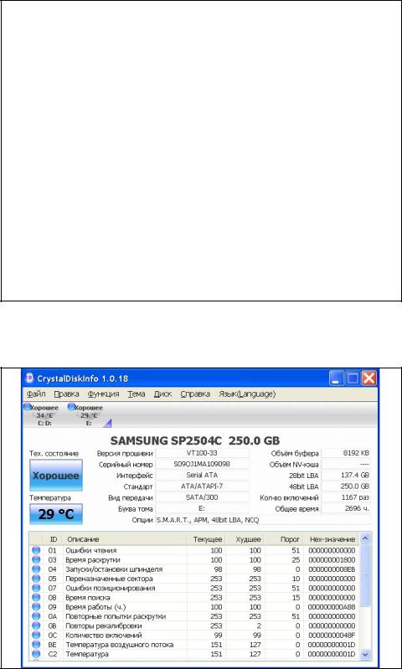Click the Описание column header
The image size is (402, 669).
[x=125, y=540]
